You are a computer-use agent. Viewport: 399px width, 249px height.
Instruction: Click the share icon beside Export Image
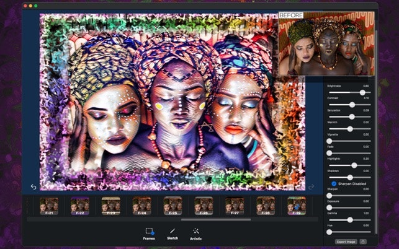pos(363,242)
